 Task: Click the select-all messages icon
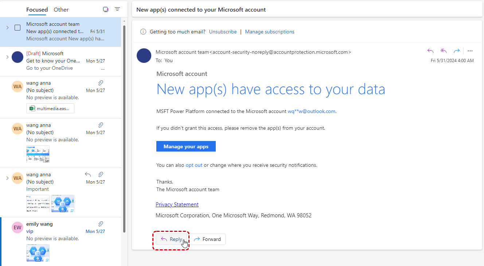coord(106,9)
